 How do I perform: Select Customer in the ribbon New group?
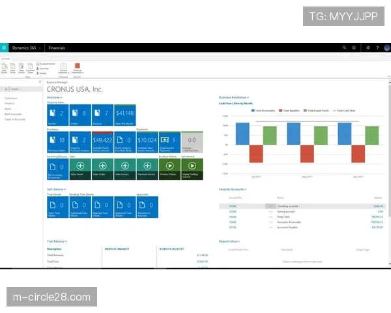coord(42,68)
